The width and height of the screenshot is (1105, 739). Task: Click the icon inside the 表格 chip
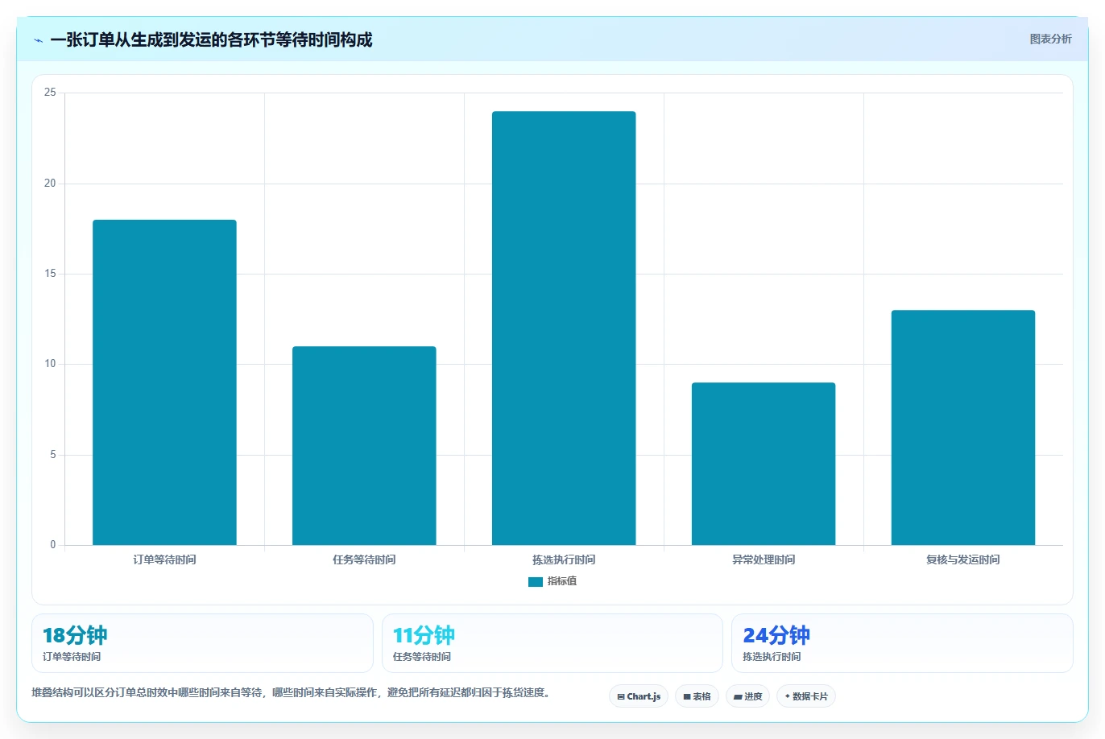687,696
